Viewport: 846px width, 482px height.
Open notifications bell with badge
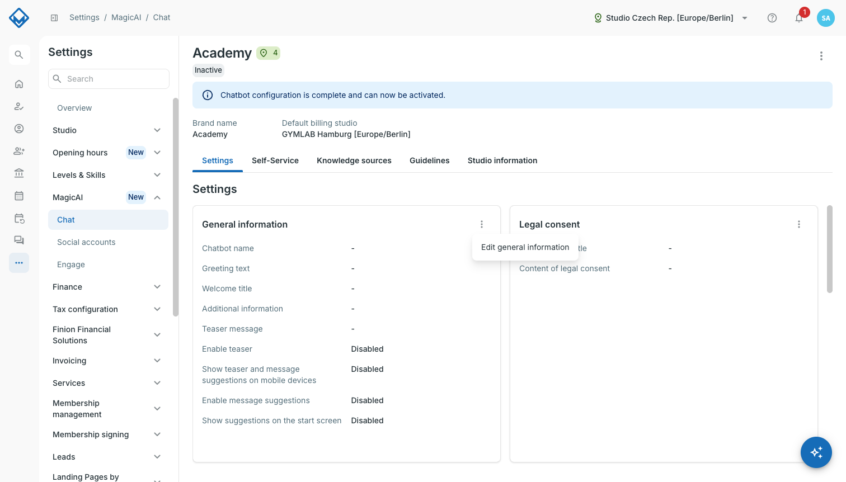[x=800, y=18]
